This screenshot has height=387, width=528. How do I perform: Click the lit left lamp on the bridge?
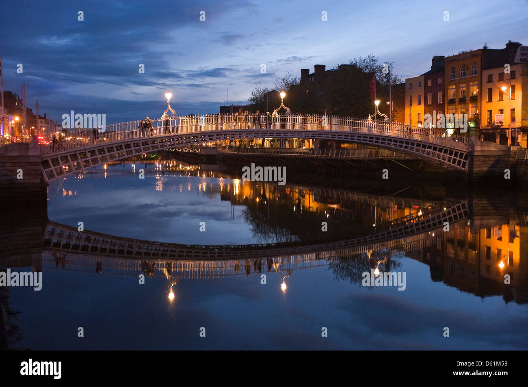pos(168,96)
